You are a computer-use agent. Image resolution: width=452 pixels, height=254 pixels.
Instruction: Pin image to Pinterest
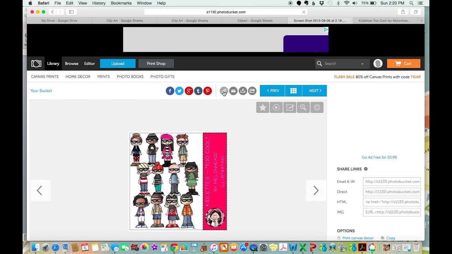[x=208, y=91]
